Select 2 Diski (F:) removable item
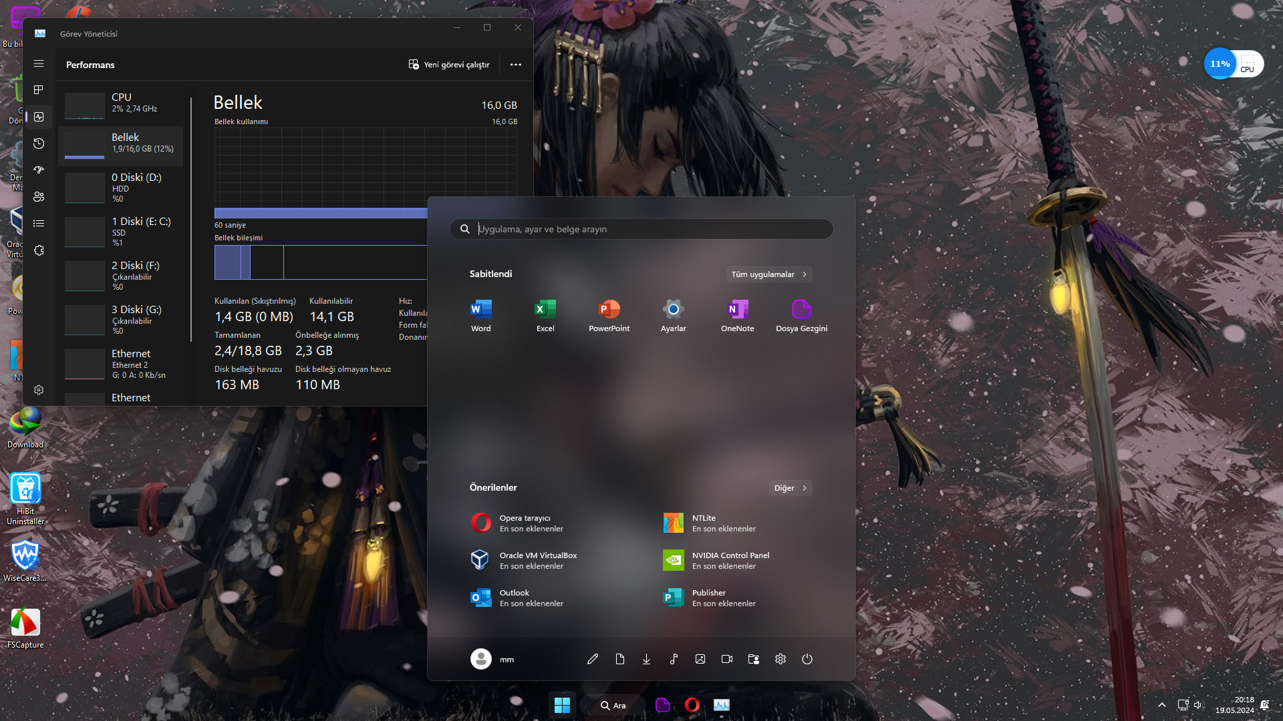 click(121, 276)
